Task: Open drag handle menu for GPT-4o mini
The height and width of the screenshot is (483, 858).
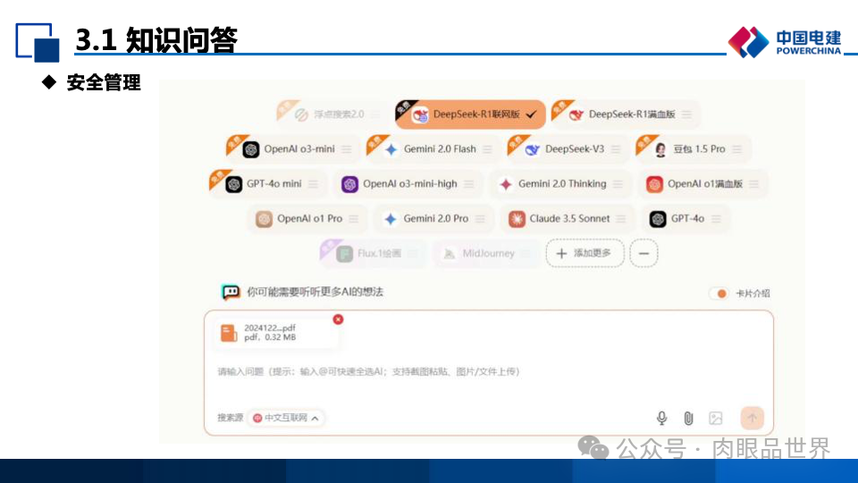Action: click(x=313, y=184)
